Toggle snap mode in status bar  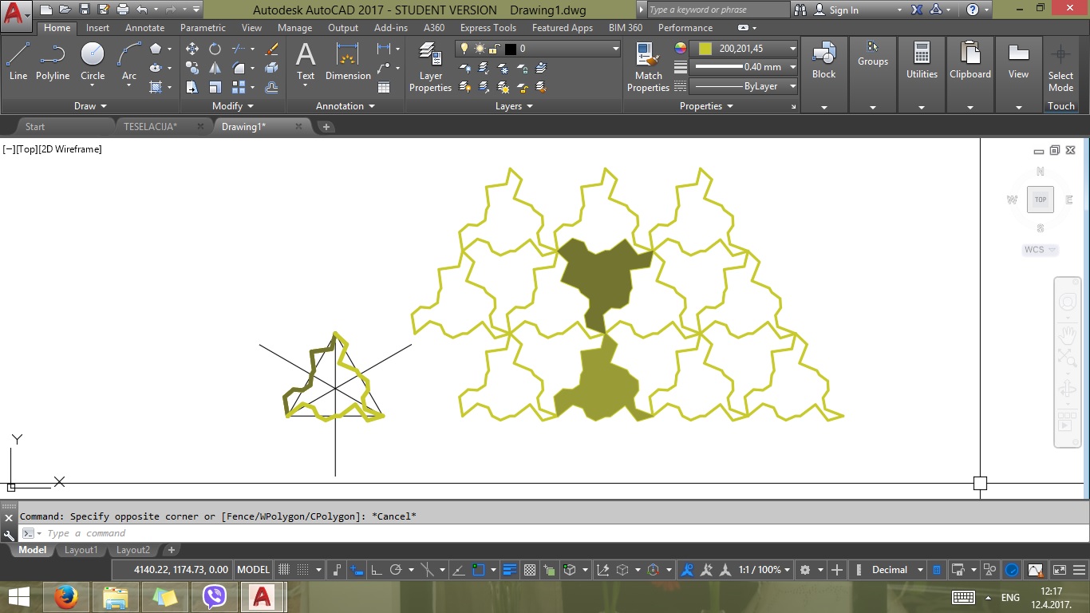coord(303,570)
